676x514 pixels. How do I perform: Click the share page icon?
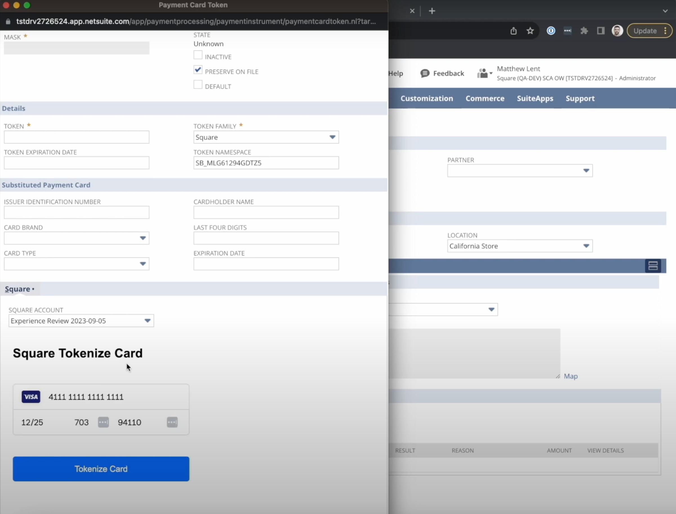click(513, 31)
